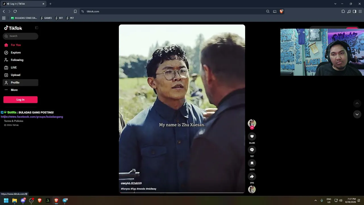364x205 pixels.
Task: Bookmark this page in the toolbar
Action: pyautogui.click(x=75, y=11)
